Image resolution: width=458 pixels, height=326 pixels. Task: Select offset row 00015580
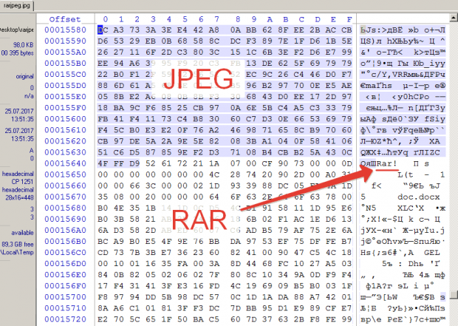point(66,30)
